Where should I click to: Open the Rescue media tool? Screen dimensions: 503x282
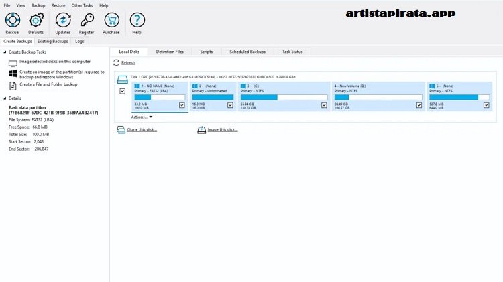[x=13, y=20]
